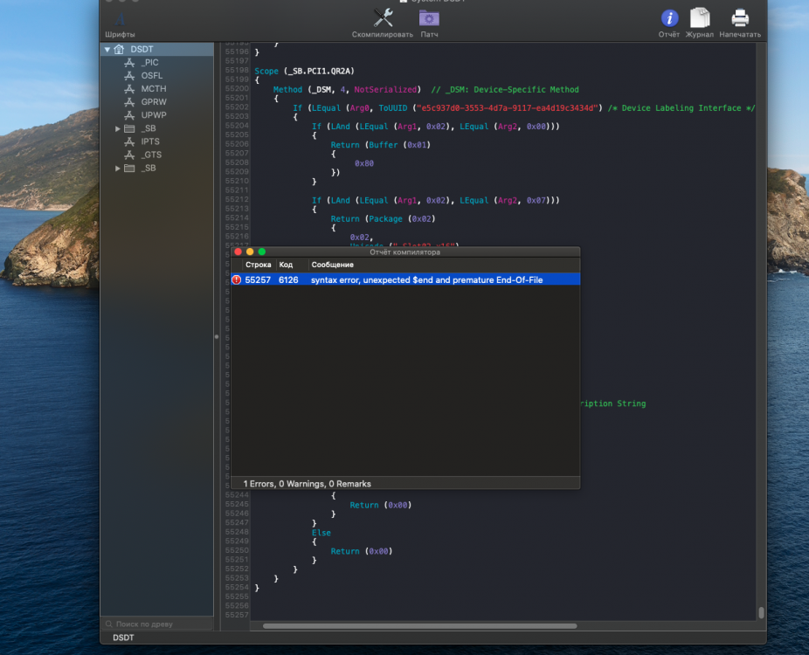Click the red error icon in compiler report
This screenshot has height=655, width=809.
pos(236,279)
